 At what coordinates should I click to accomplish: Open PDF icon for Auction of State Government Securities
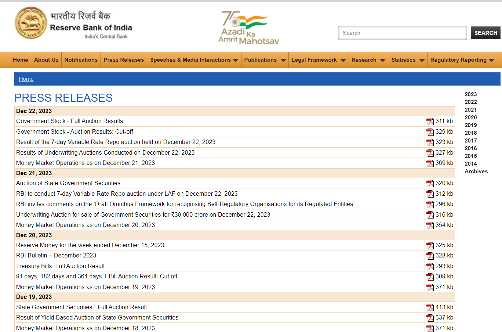pos(430,183)
